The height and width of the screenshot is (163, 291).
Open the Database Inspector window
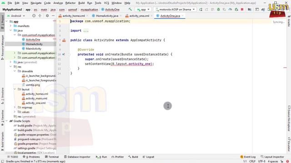(x=77, y=157)
